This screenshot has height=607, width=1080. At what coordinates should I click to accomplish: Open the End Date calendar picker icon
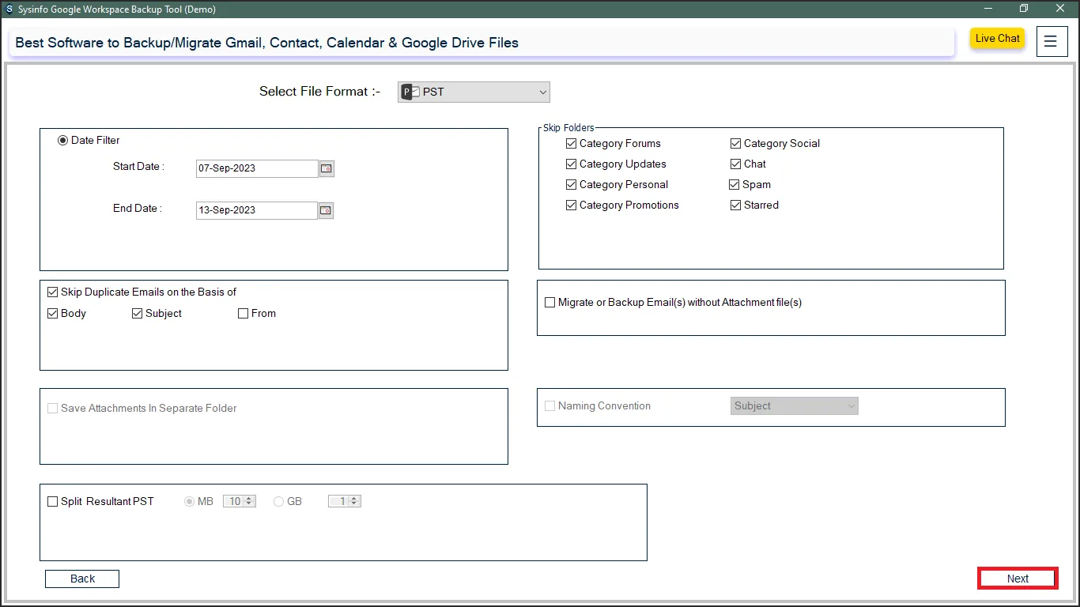click(x=326, y=210)
